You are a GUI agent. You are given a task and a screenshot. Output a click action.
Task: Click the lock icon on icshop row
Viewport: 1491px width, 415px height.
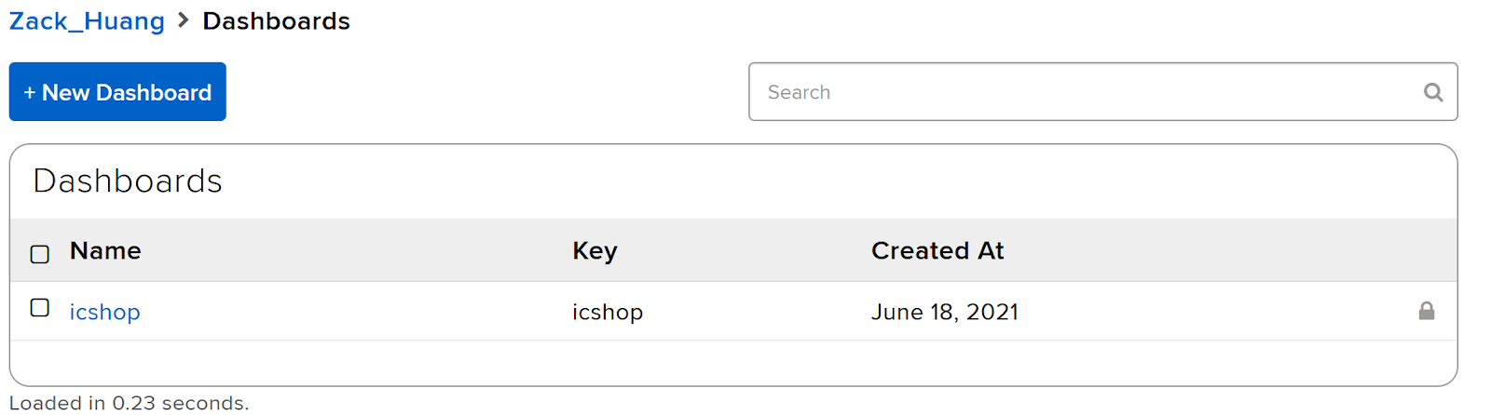tap(1427, 311)
